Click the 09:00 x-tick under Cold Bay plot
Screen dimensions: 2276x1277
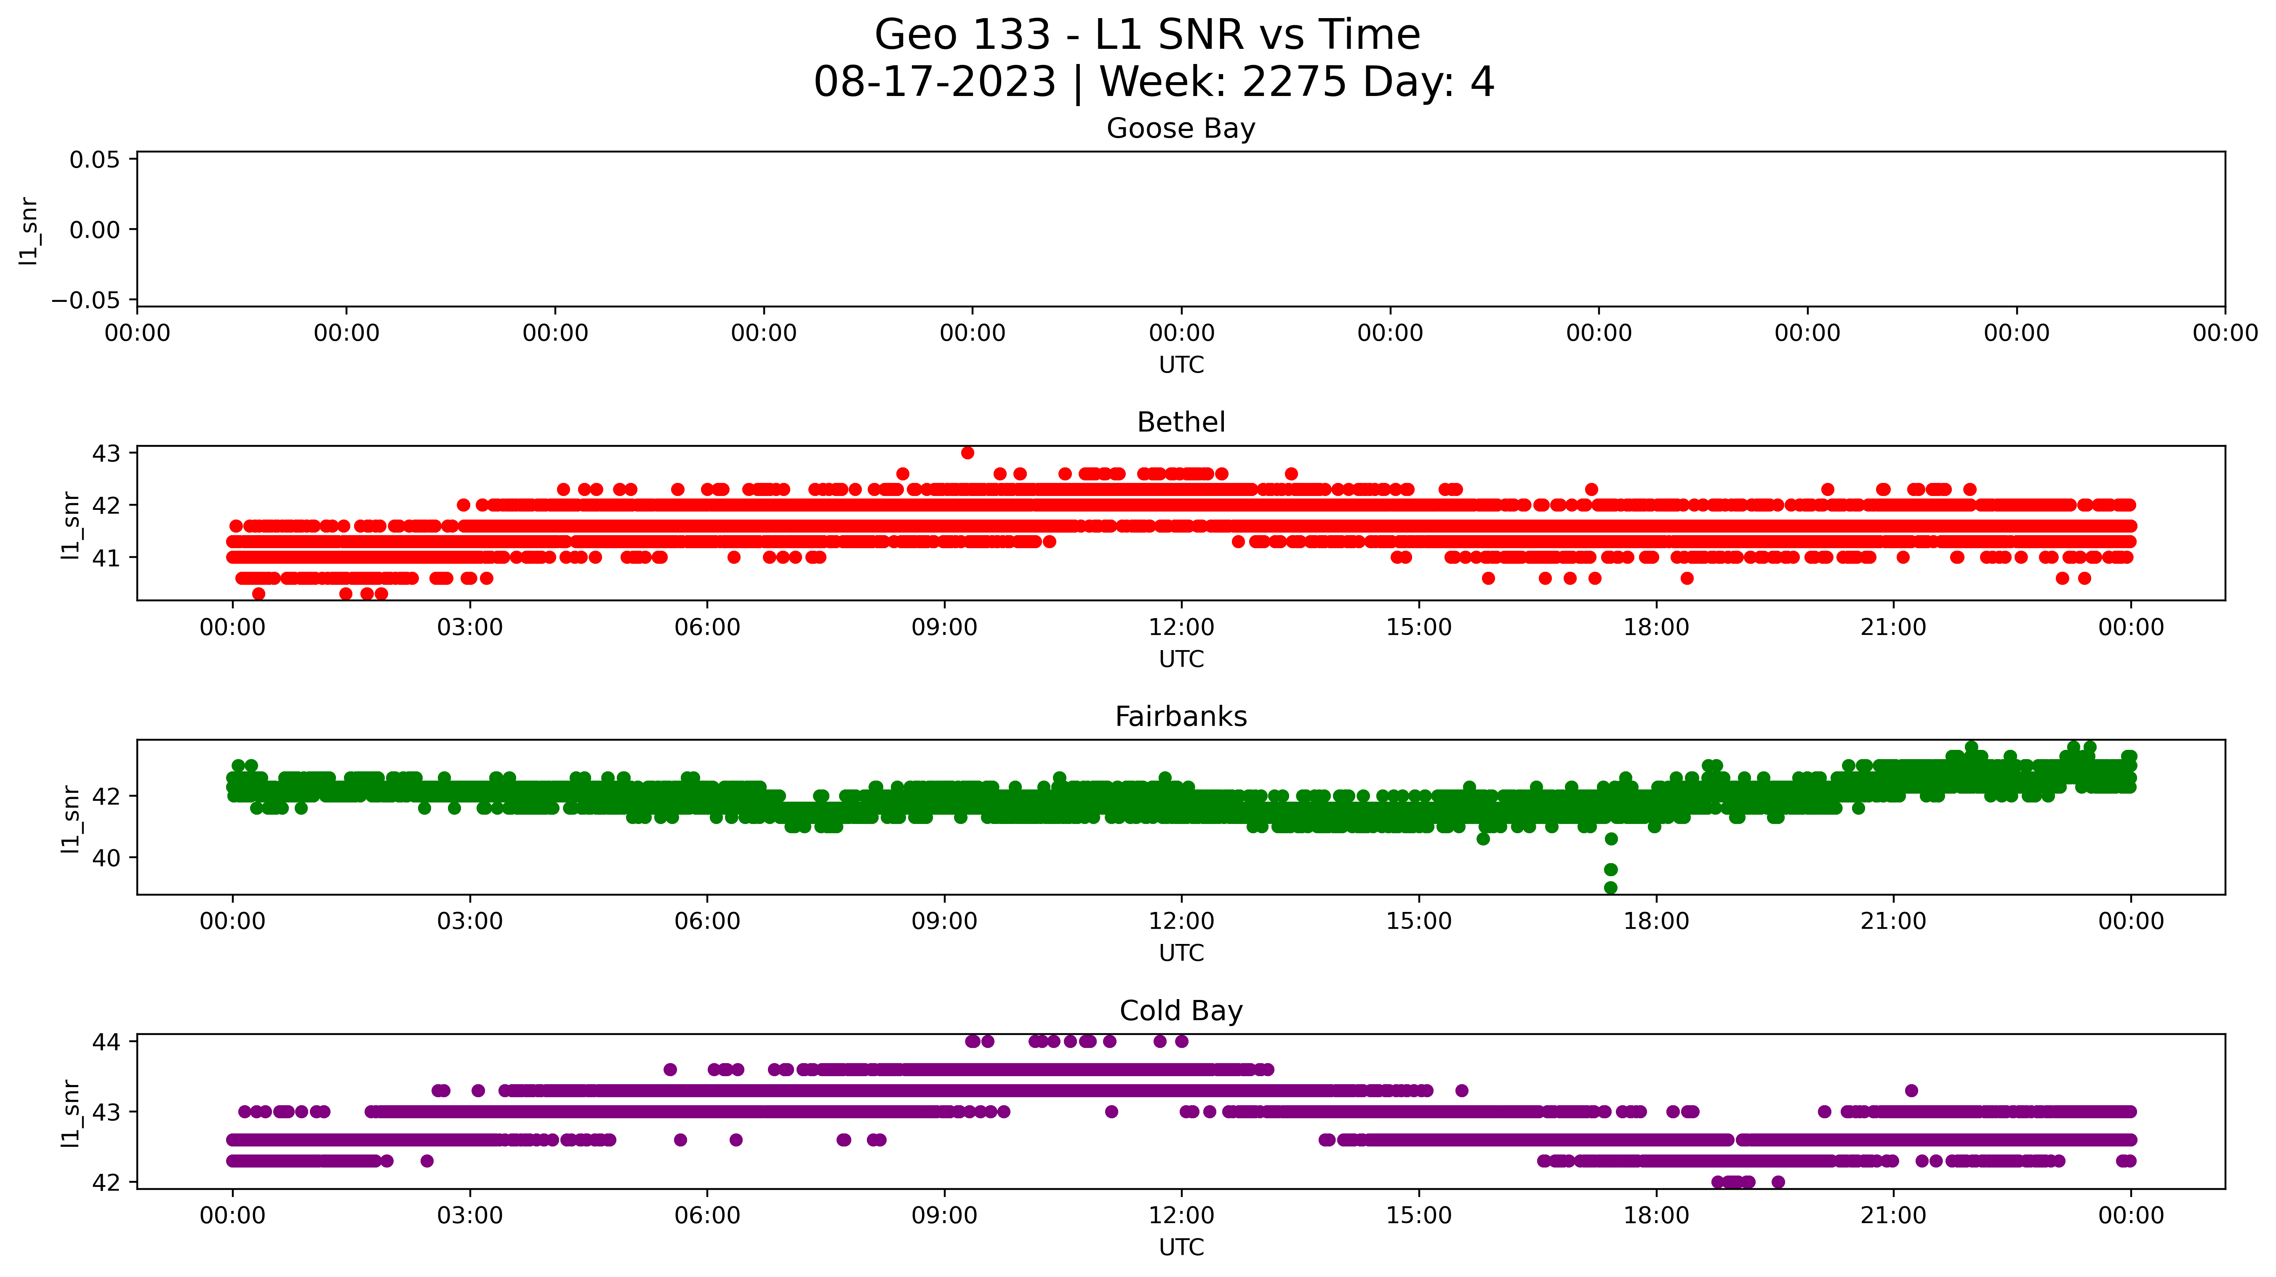pyautogui.click(x=944, y=1216)
